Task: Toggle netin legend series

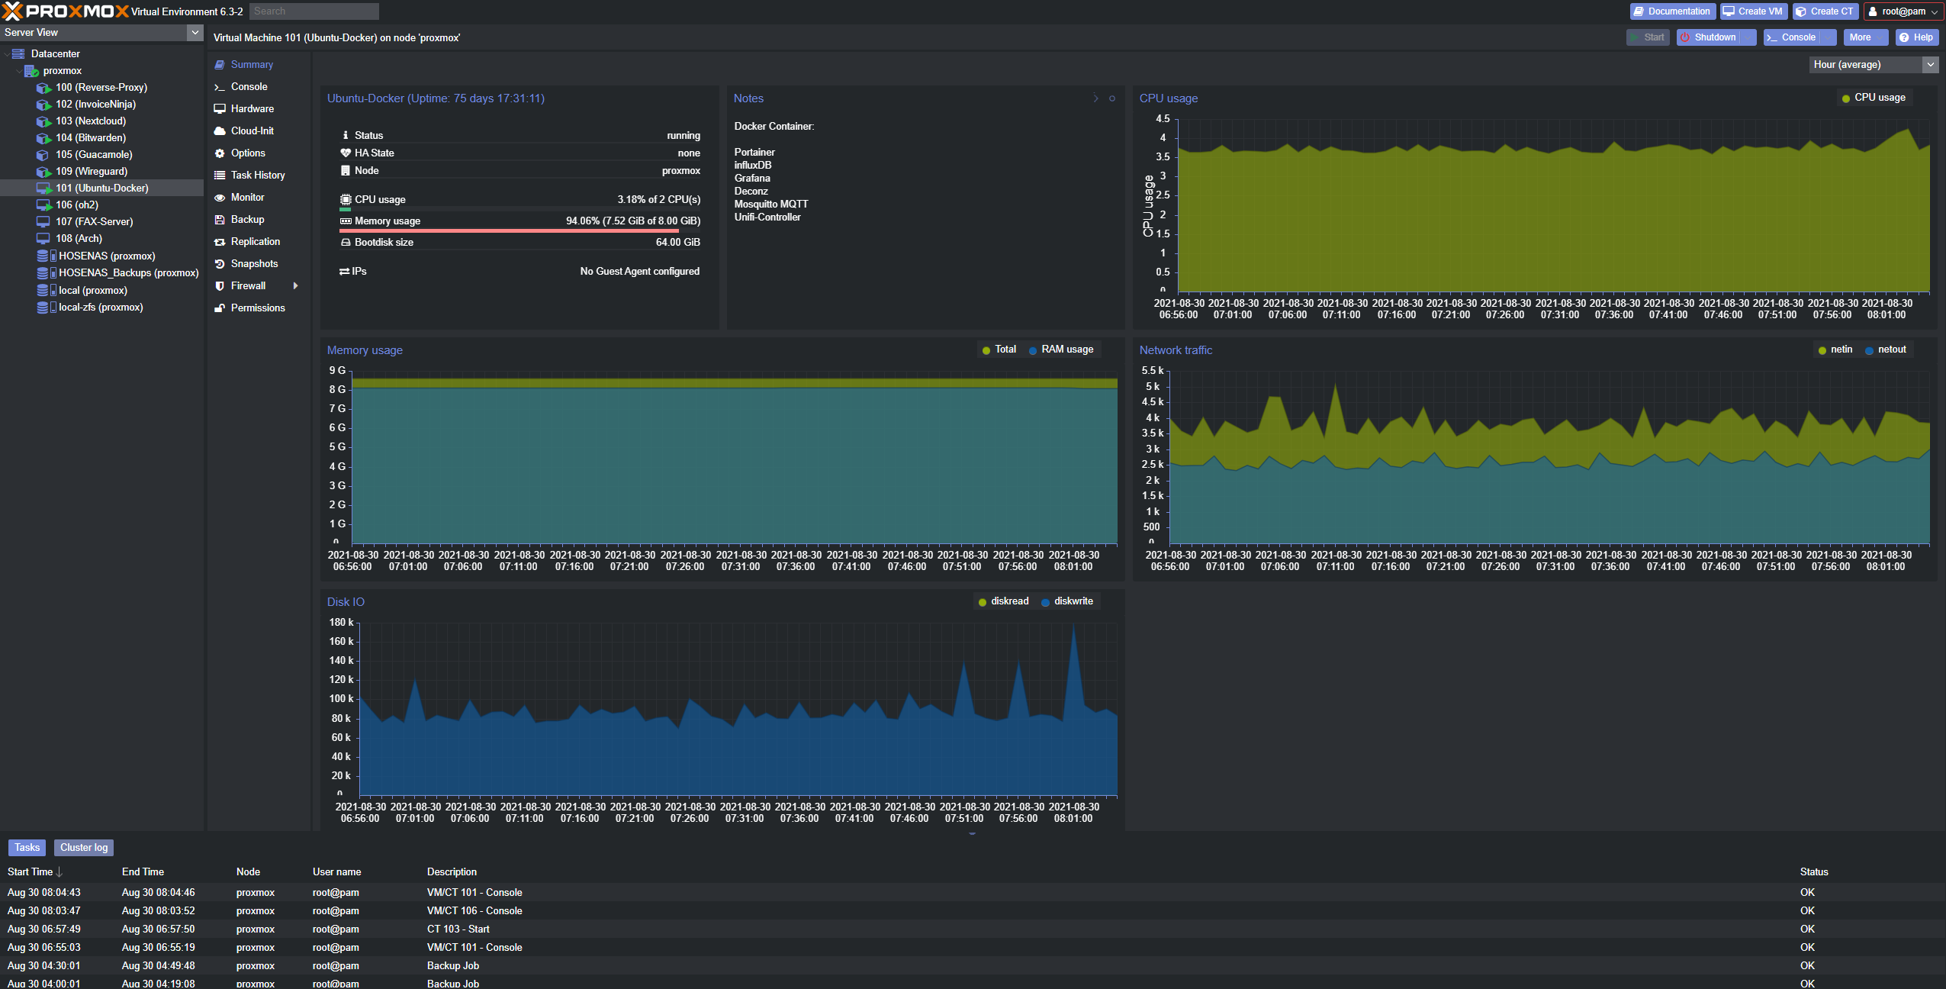Action: (x=1836, y=350)
